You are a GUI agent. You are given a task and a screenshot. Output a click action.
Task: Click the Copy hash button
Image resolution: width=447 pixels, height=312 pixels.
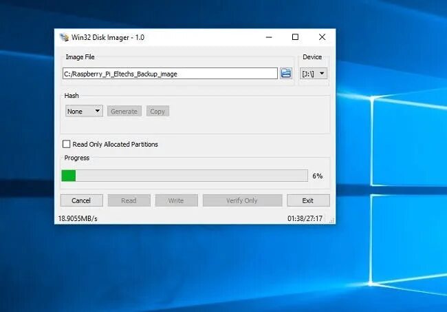[157, 111]
